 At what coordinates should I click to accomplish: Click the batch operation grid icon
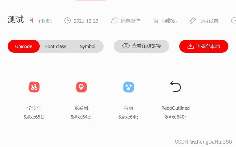point(114,20)
